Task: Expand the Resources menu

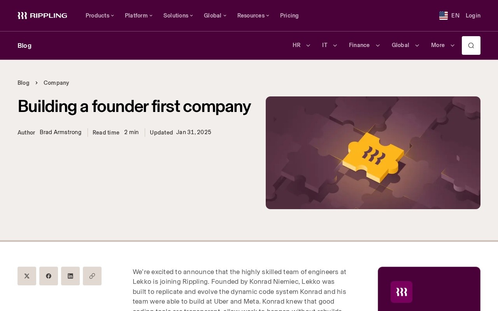Action: (x=253, y=16)
